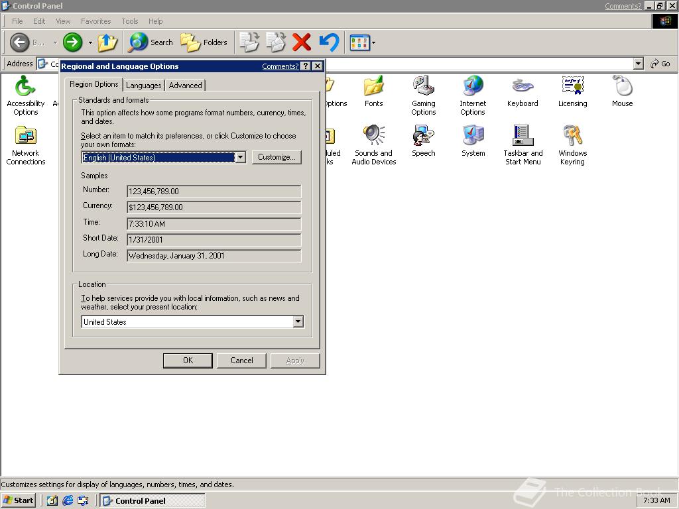
Task: Open the System applet
Action: (473, 141)
